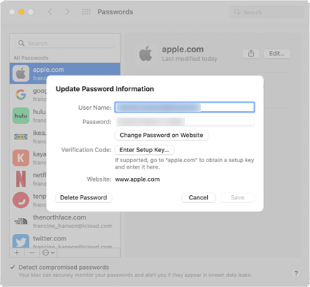310x287 pixels.
Task: Click the yellow minimize window button
Action: pos(22,11)
